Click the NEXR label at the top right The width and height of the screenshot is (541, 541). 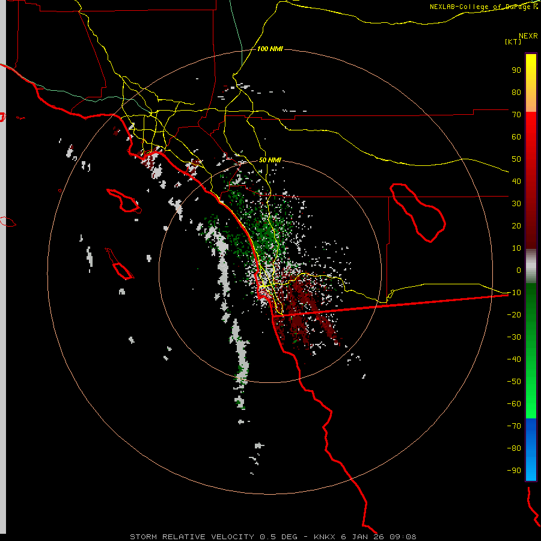pyautogui.click(x=528, y=36)
